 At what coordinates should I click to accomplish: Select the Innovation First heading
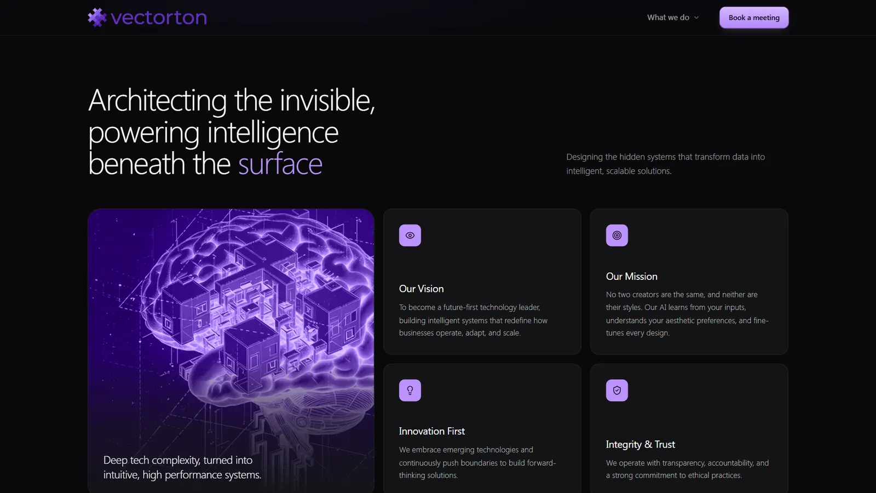point(432,431)
